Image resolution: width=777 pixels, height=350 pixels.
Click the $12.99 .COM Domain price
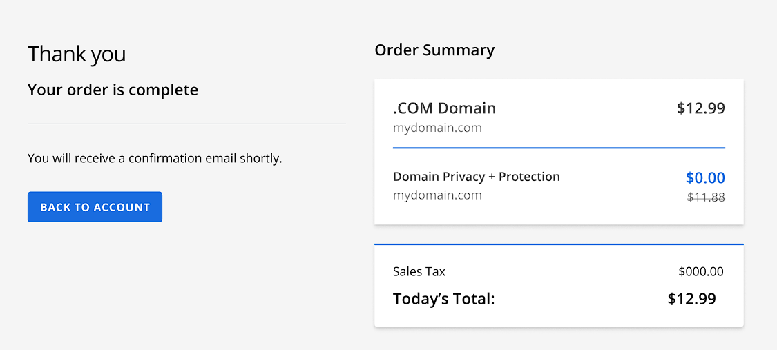700,108
